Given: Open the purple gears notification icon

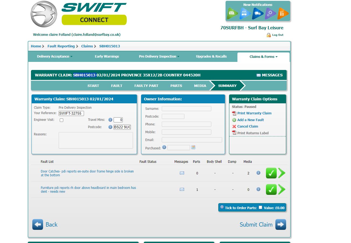Looking at the screenshot, I should (x=270, y=13).
